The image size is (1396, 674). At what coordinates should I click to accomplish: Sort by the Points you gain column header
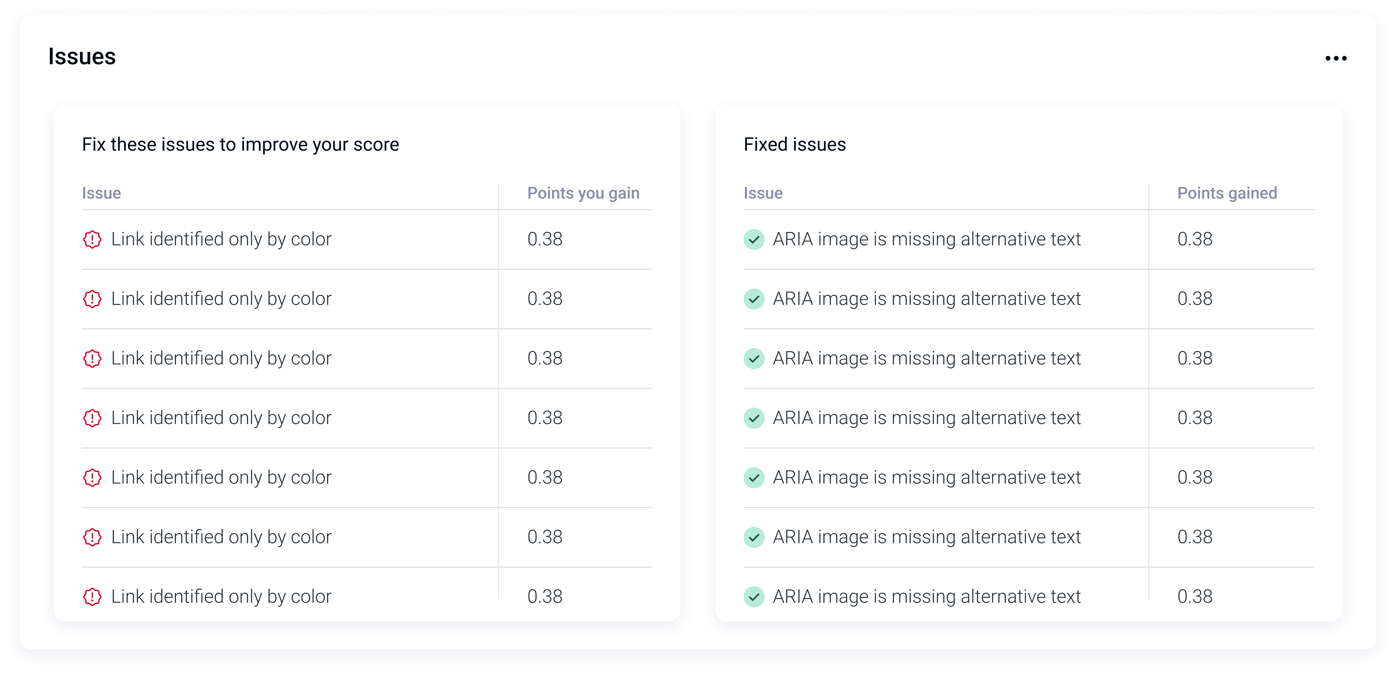click(x=583, y=193)
